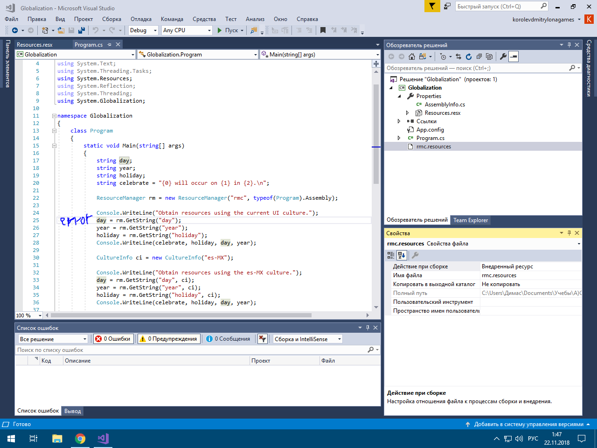Click the code editor vertical scrollbar thumb

[x=376, y=134]
